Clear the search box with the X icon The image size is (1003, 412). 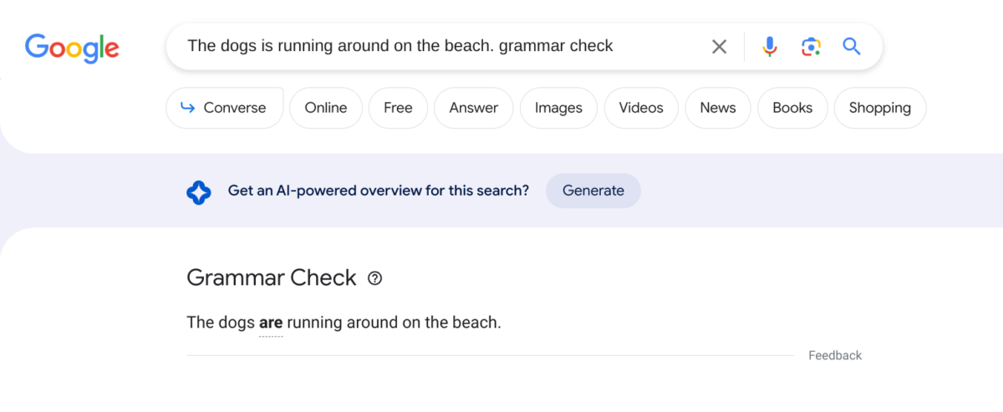(719, 47)
